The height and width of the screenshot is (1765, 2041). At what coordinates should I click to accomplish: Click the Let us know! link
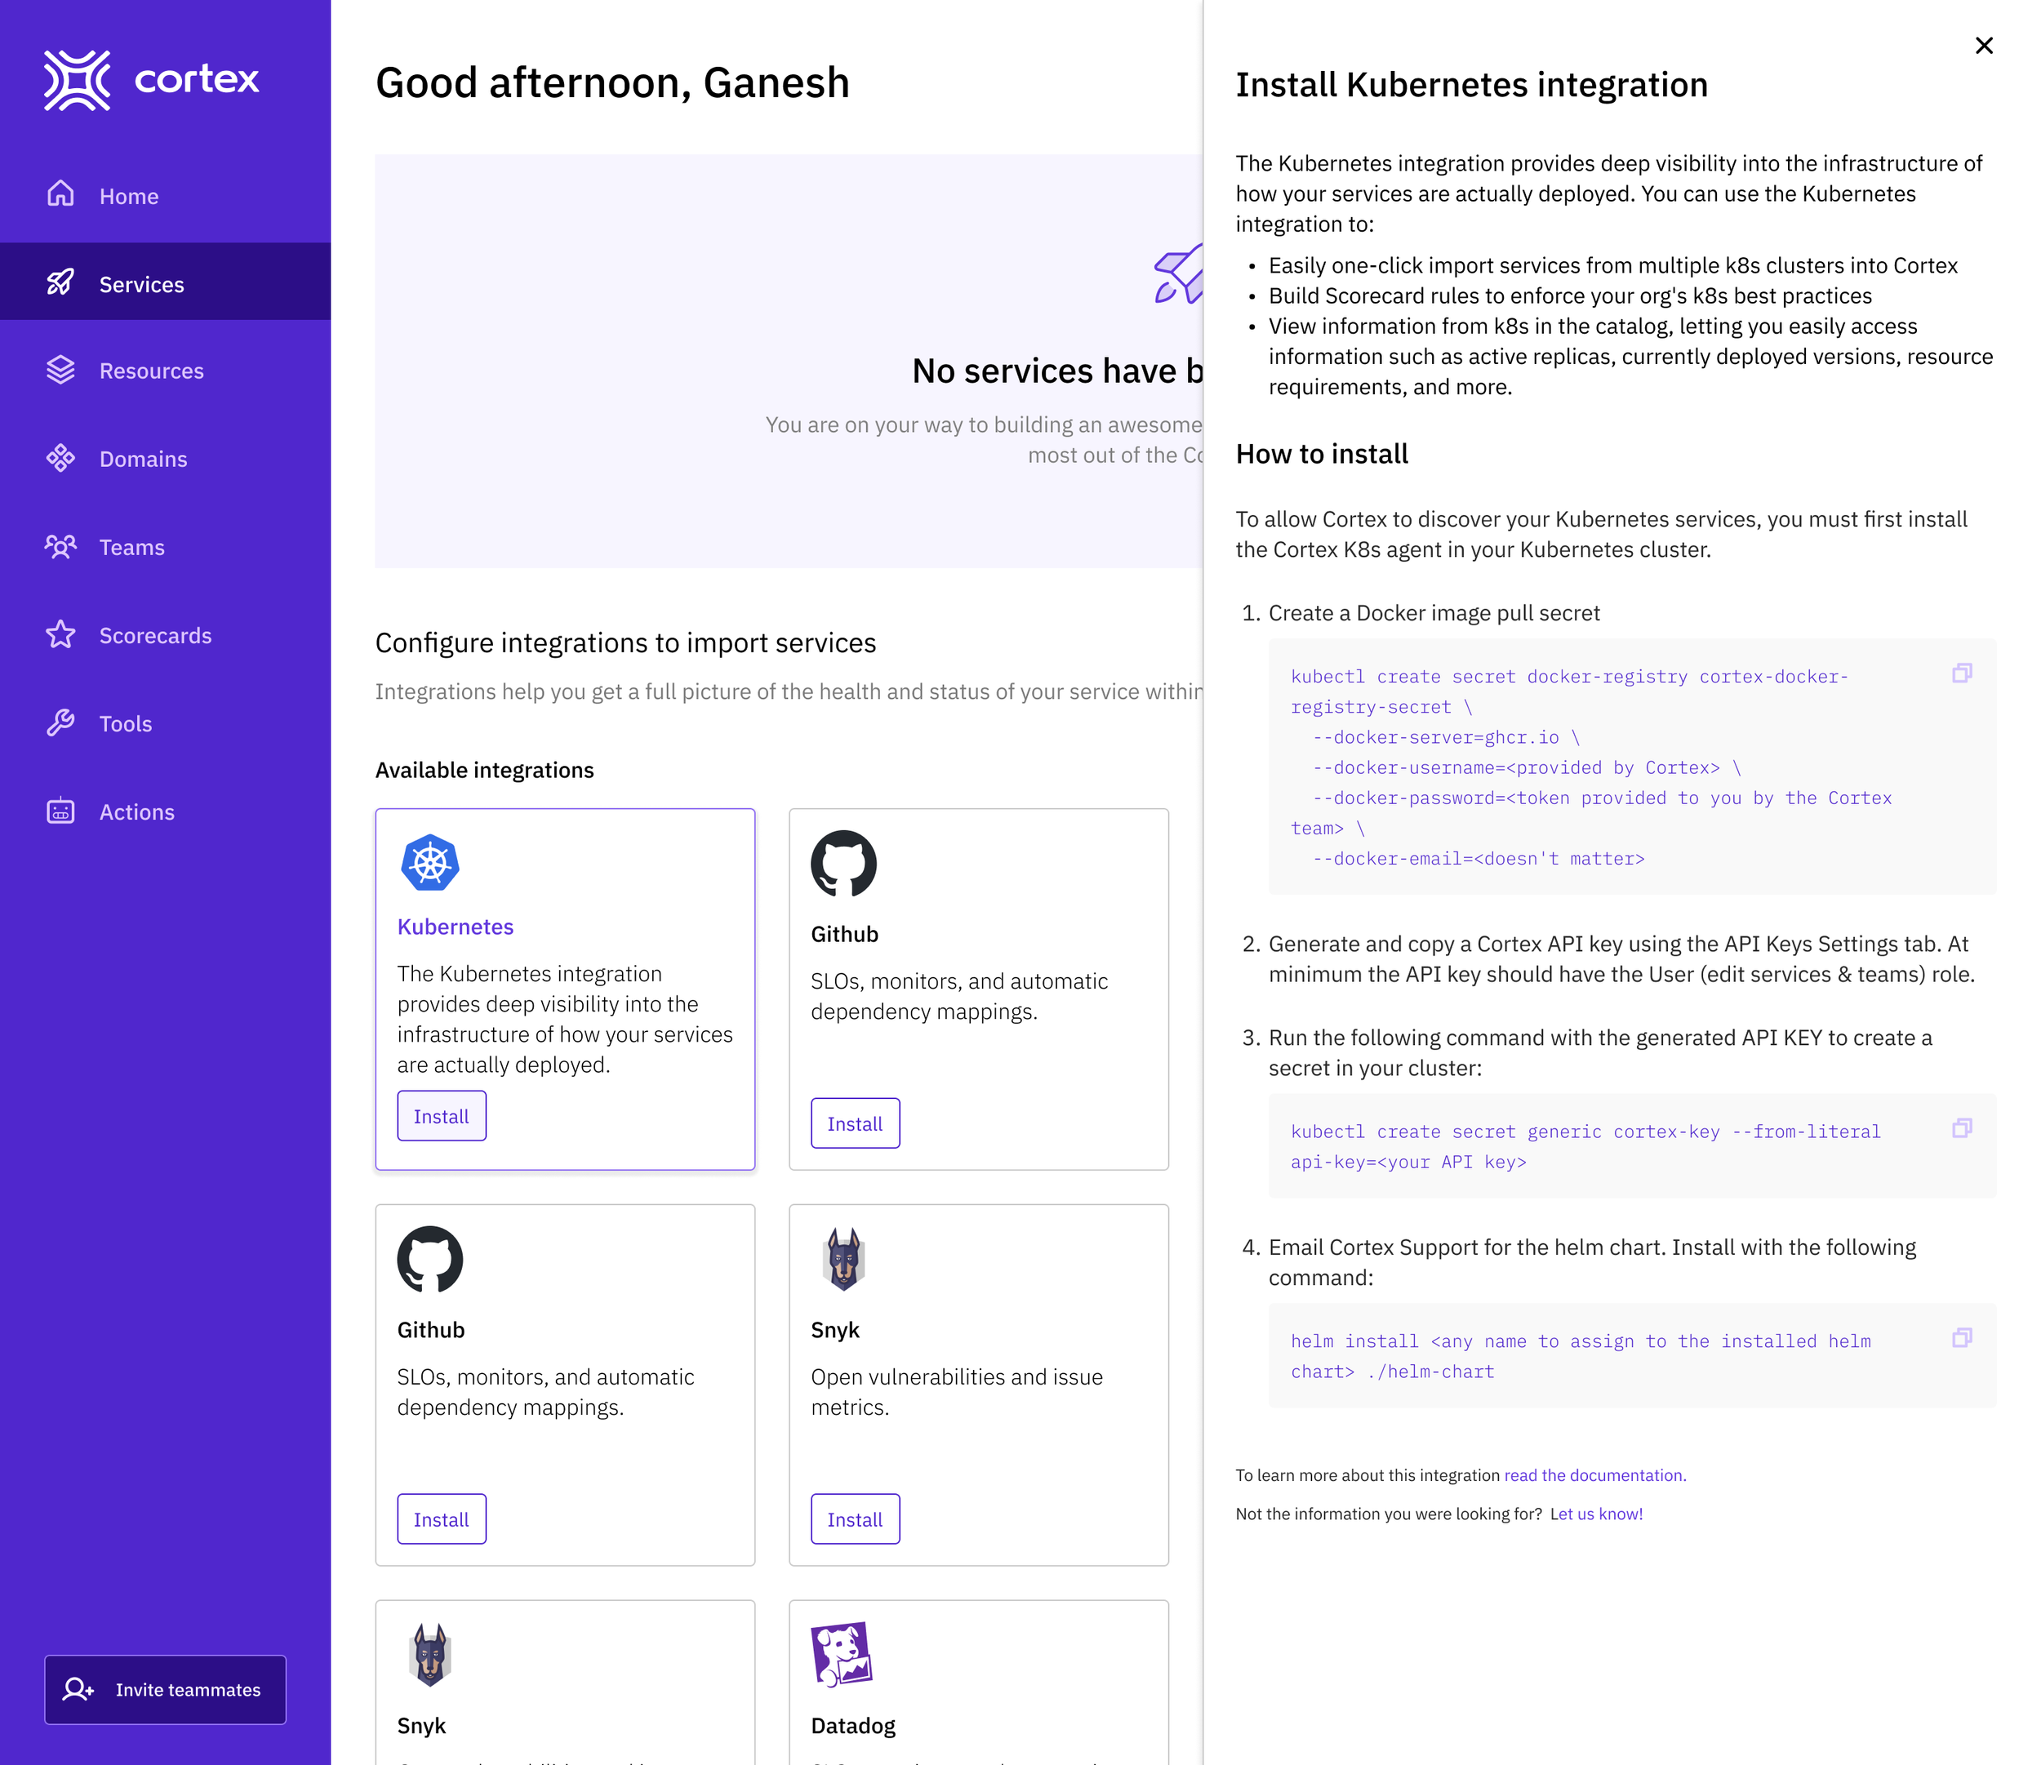1596,1514
